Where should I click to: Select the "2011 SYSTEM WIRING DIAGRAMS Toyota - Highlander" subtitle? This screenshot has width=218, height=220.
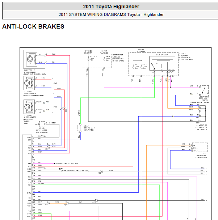point(111,14)
